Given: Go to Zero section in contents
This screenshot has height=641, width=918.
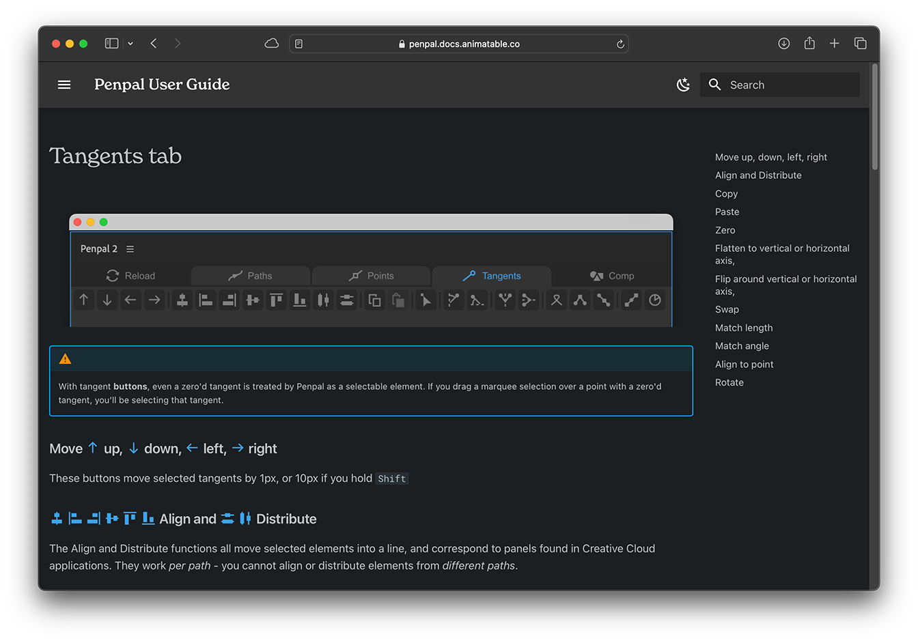Looking at the screenshot, I should (725, 231).
